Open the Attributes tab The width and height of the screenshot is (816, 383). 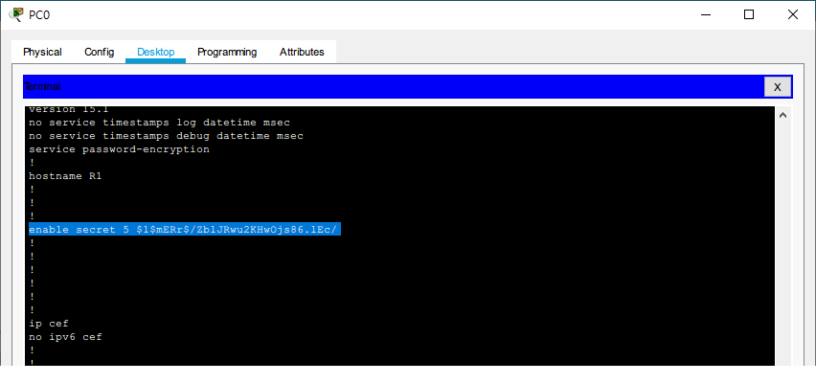tap(302, 52)
